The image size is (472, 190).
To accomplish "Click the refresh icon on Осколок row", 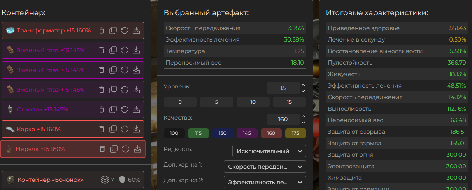I will pyautogui.click(x=125, y=109).
